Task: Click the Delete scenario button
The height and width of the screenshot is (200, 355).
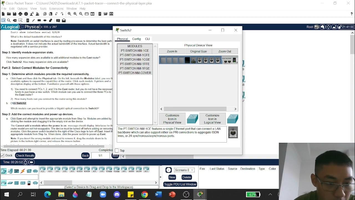Action: 187,177
